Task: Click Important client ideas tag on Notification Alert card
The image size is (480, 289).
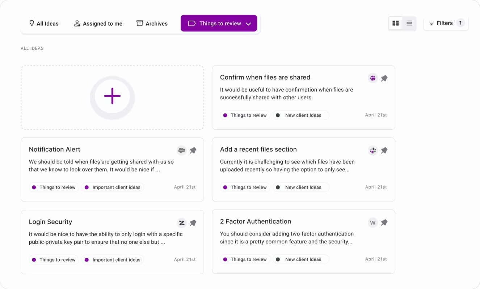Action: 113,187
